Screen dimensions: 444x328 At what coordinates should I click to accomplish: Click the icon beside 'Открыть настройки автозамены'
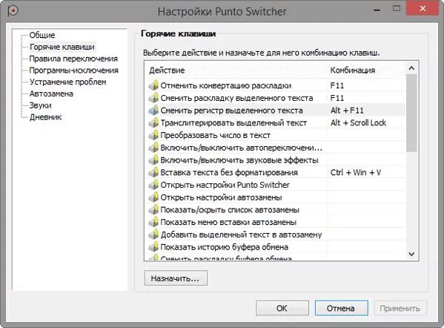tap(153, 197)
